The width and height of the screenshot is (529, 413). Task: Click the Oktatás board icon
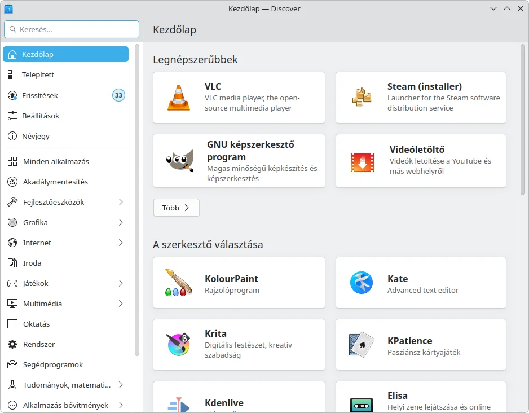(x=12, y=324)
